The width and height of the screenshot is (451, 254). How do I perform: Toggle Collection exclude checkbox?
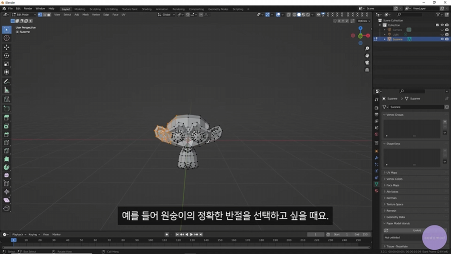pyautogui.click(x=437, y=25)
